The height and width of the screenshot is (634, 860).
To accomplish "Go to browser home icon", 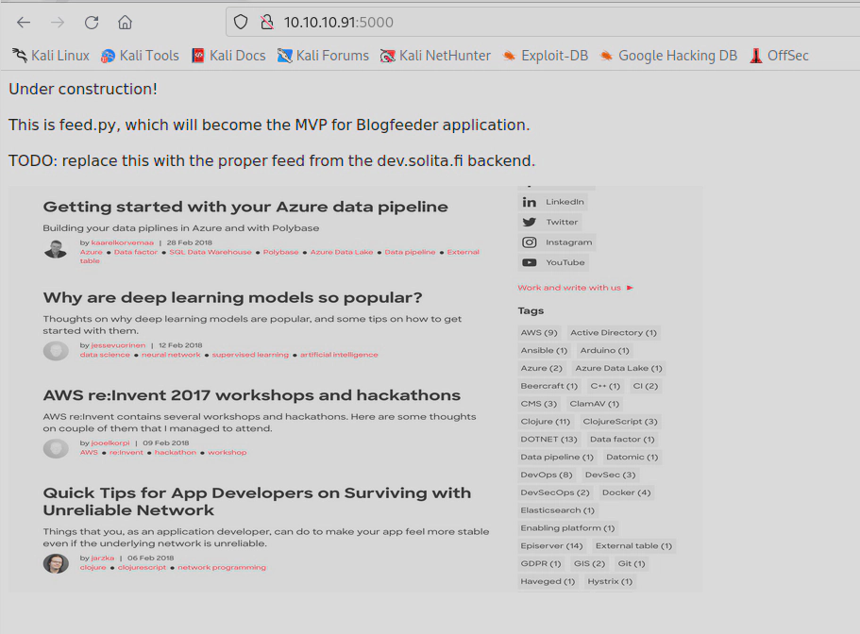I will click(125, 22).
